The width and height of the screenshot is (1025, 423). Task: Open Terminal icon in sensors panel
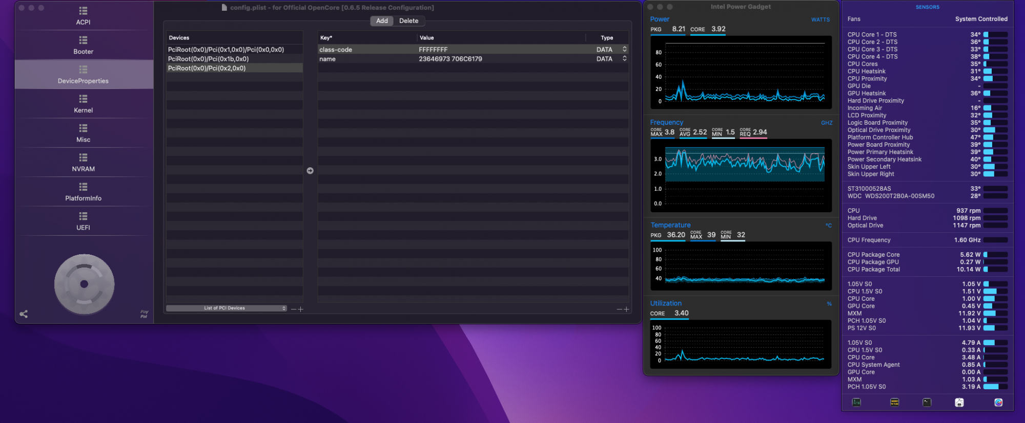[927, 403]
